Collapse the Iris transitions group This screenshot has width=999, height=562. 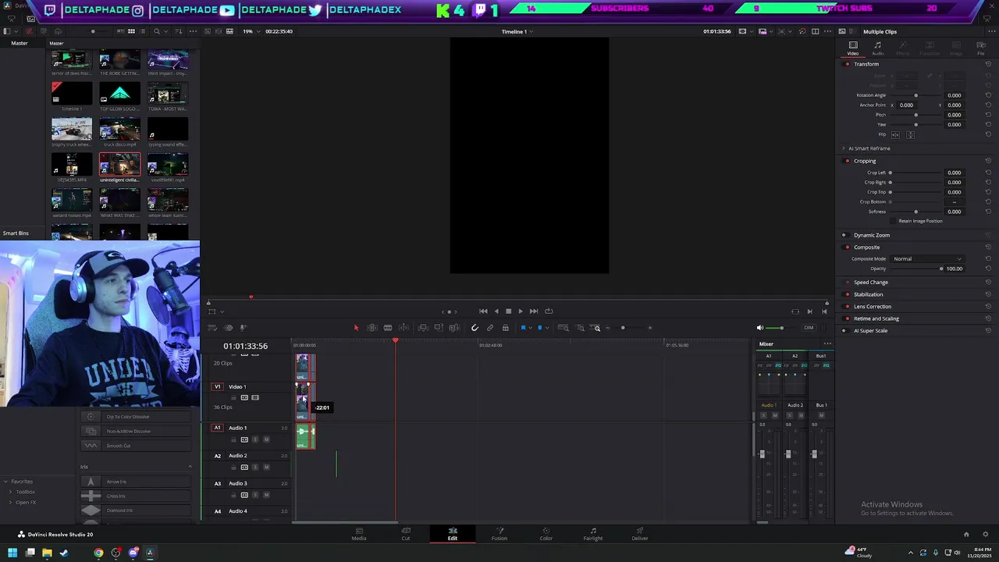(190, 467)
